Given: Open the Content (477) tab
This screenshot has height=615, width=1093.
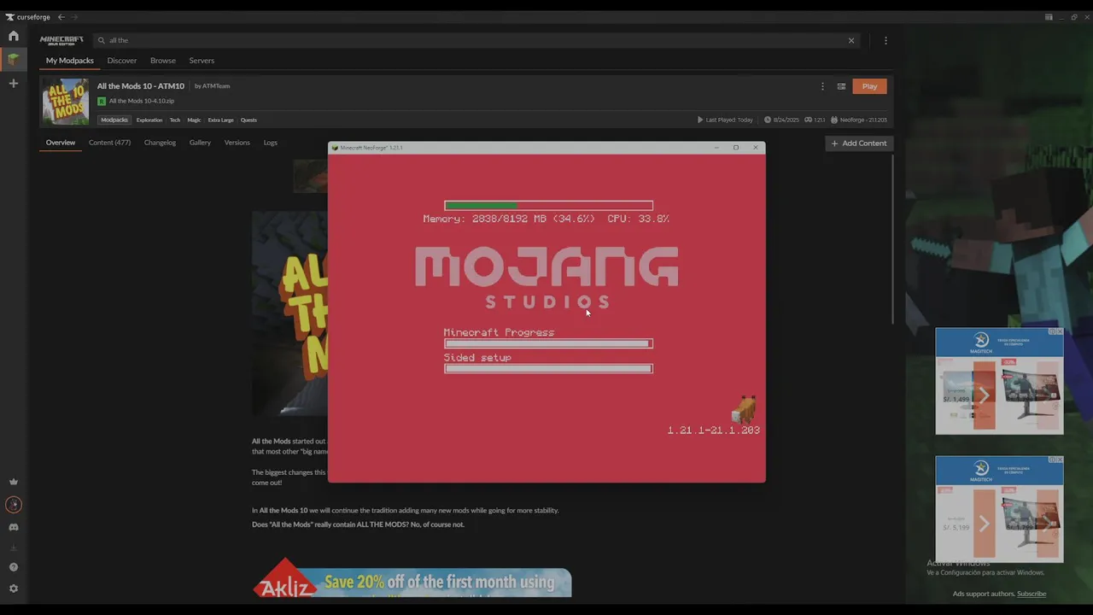Looking at the screenshot, I should [x=109, y=143].
